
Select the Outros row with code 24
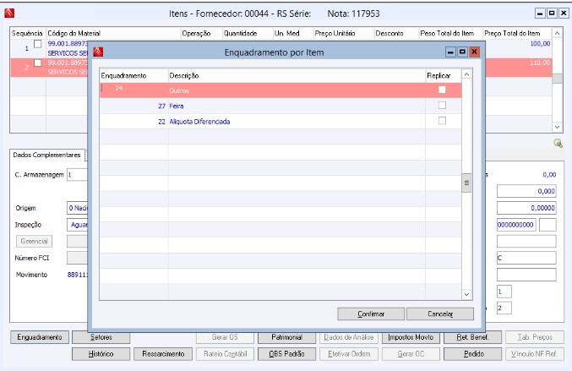click(x=281, y=90)
